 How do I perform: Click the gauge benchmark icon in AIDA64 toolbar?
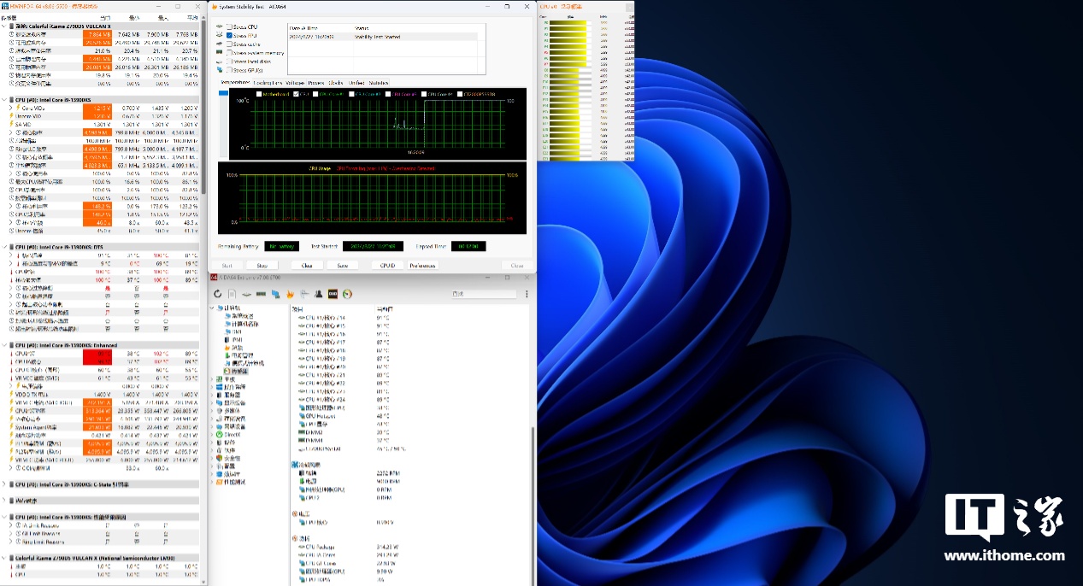click(x=347, y=294)
